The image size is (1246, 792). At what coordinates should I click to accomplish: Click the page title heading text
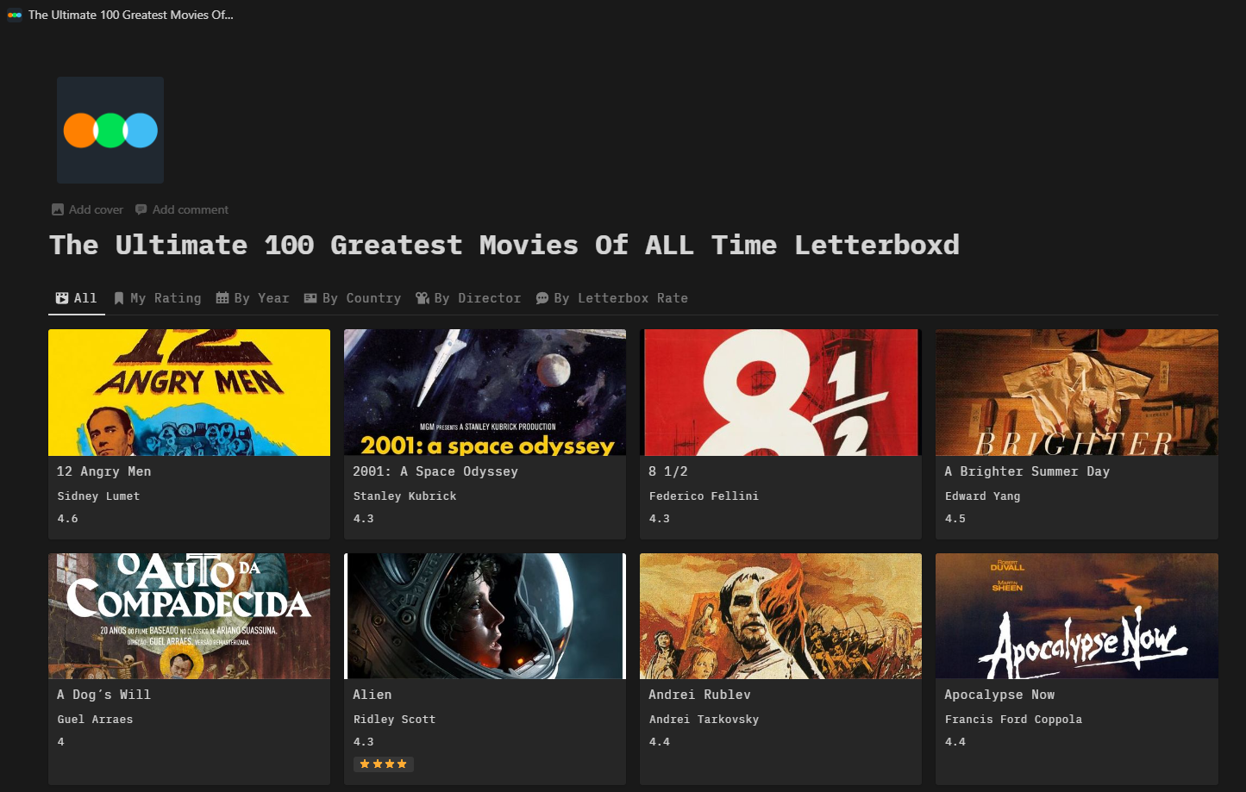504,245
